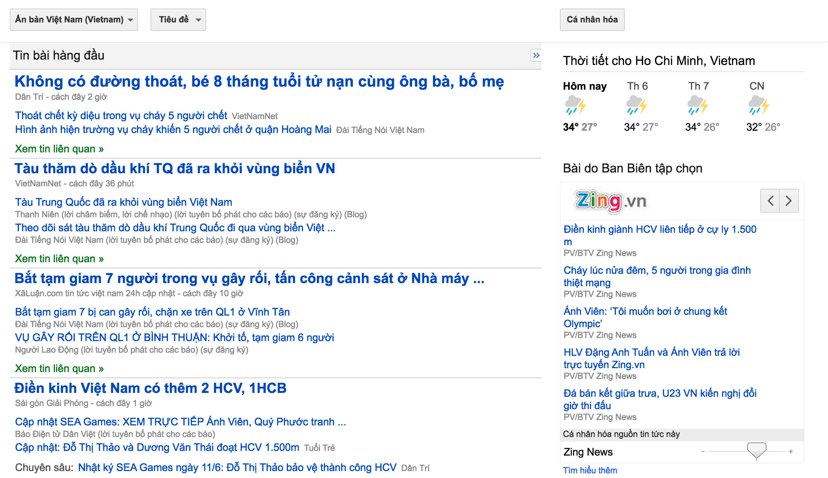Click the Th 6 weather icon
The height and width of the screenshot is (478, 828).
point(636,106)
